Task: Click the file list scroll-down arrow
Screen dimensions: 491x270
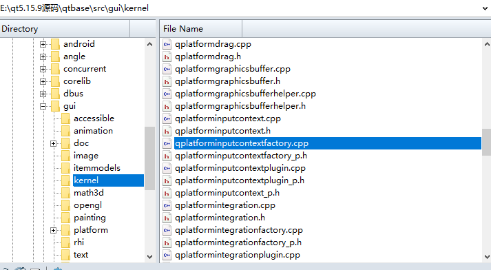Action: pyautogui.click(x=487, y=257)
